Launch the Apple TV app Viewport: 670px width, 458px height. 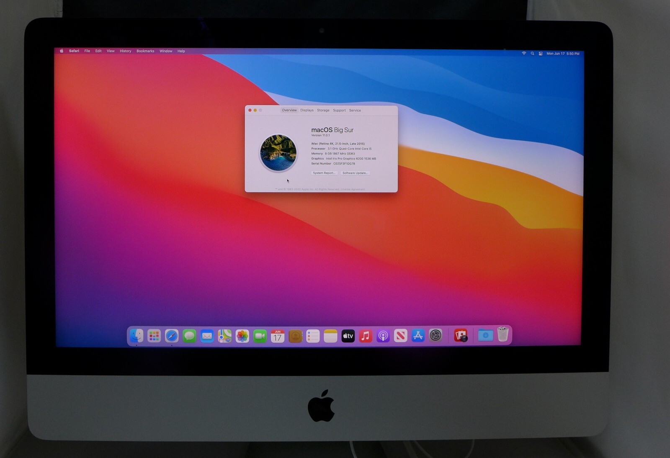[348, 336]
